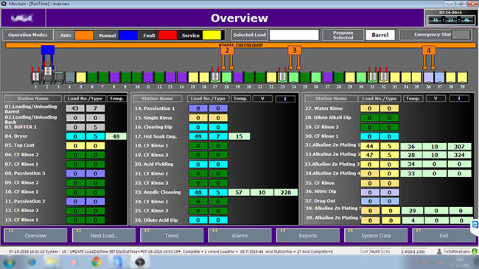Select orange transporter 4 hoist icon
The image size is (479, 269).
(x=429, y=57)
